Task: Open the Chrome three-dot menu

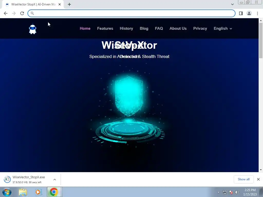Action: (257, 13)
